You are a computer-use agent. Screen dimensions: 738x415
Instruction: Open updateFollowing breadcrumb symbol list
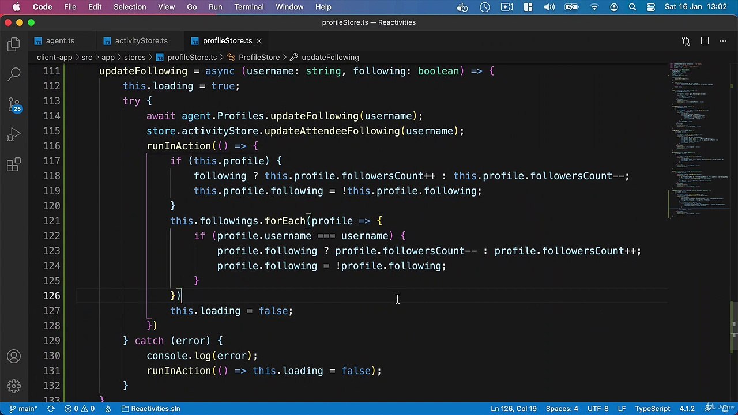325,57
